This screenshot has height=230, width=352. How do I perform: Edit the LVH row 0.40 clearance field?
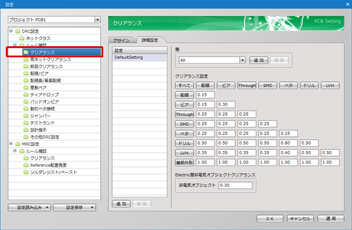(x=289, y=153)
